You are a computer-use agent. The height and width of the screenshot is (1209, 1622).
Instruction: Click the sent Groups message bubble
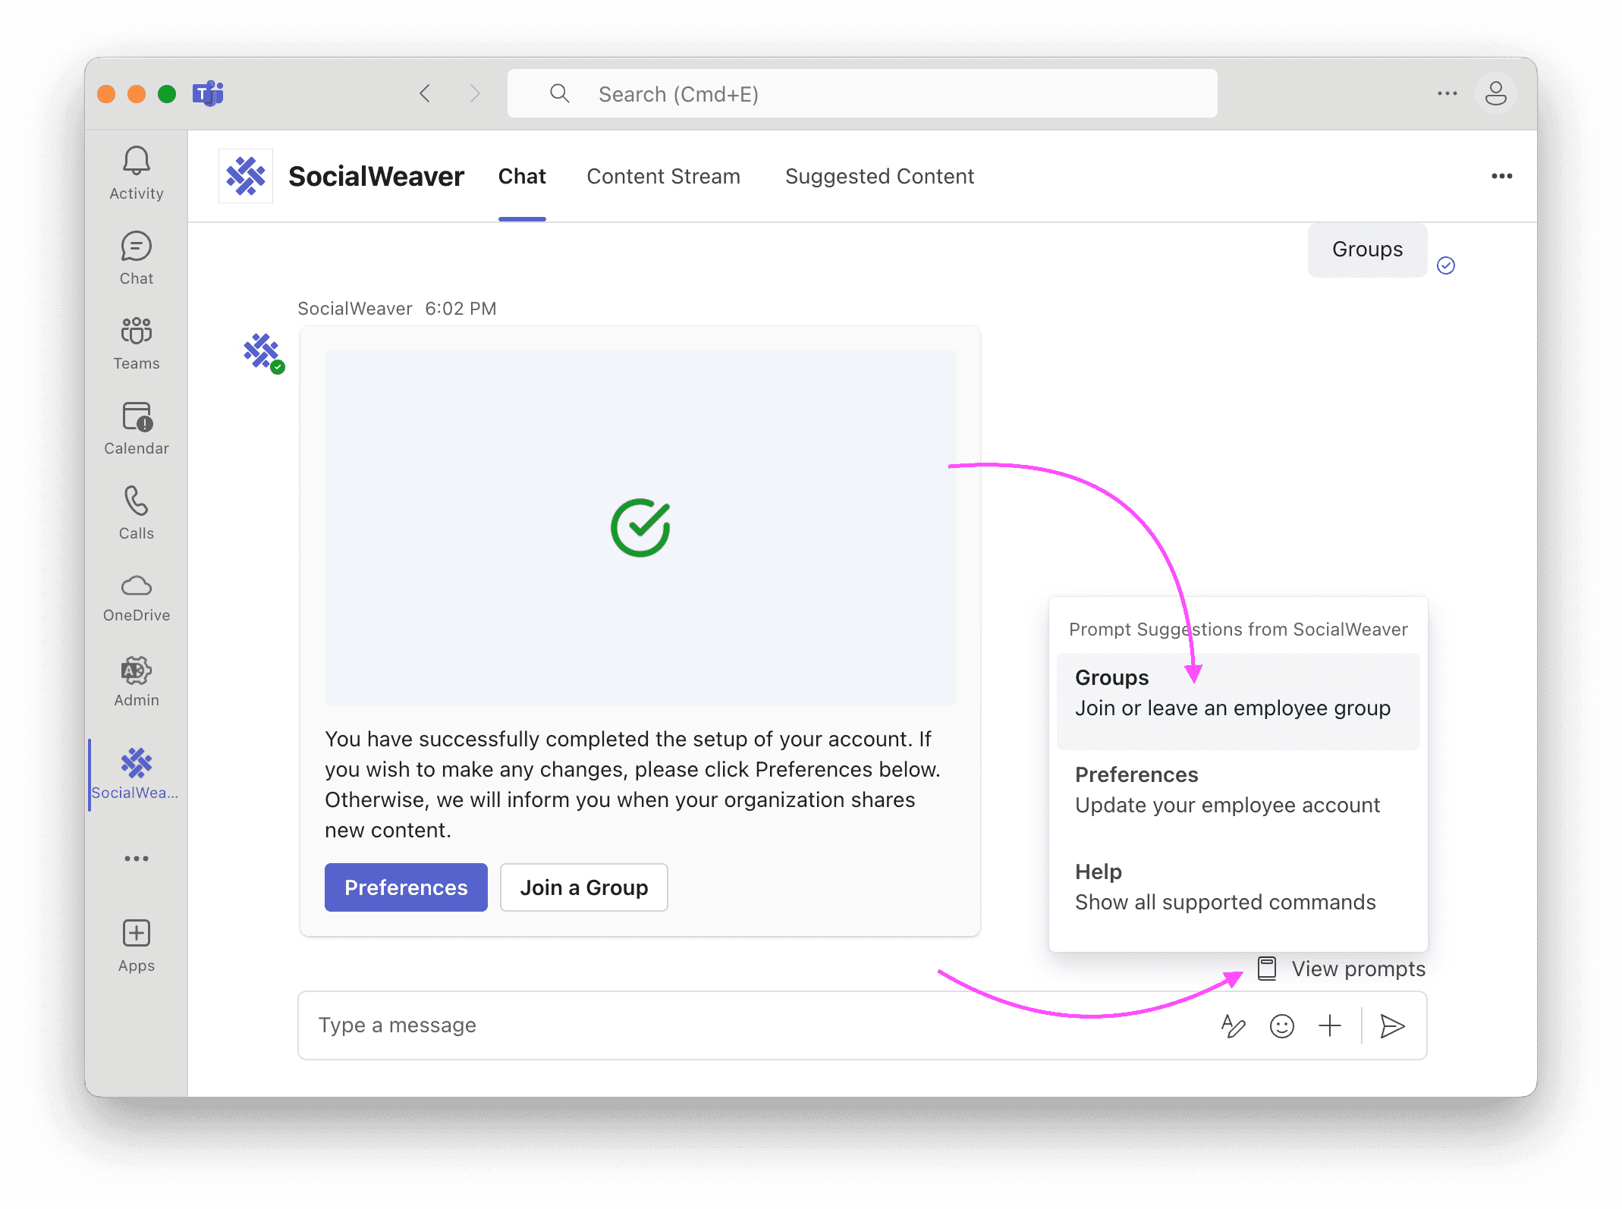(x=1368, y=250)
